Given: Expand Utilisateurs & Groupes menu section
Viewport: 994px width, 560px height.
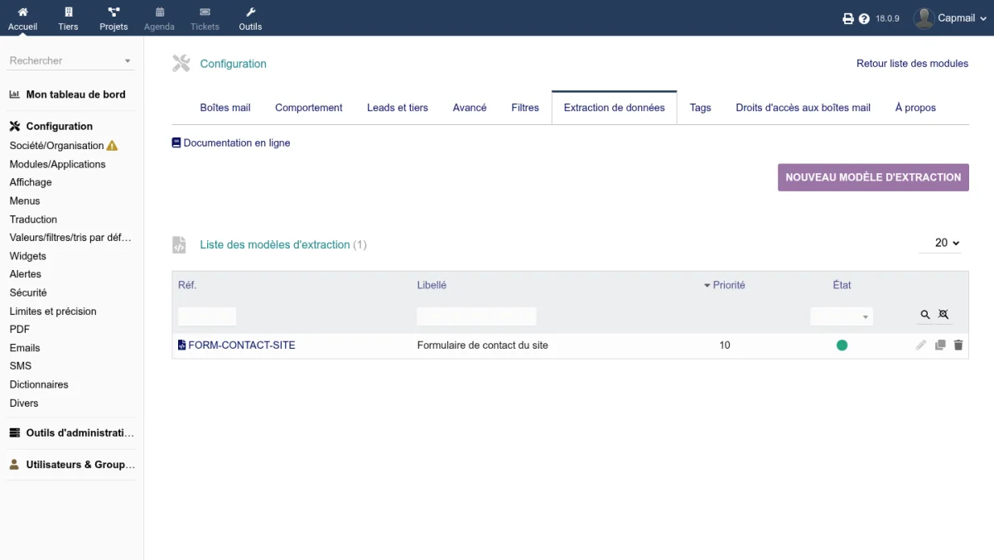Looking at the screenshot, I should pyautogui.click(x=71, y=465).
